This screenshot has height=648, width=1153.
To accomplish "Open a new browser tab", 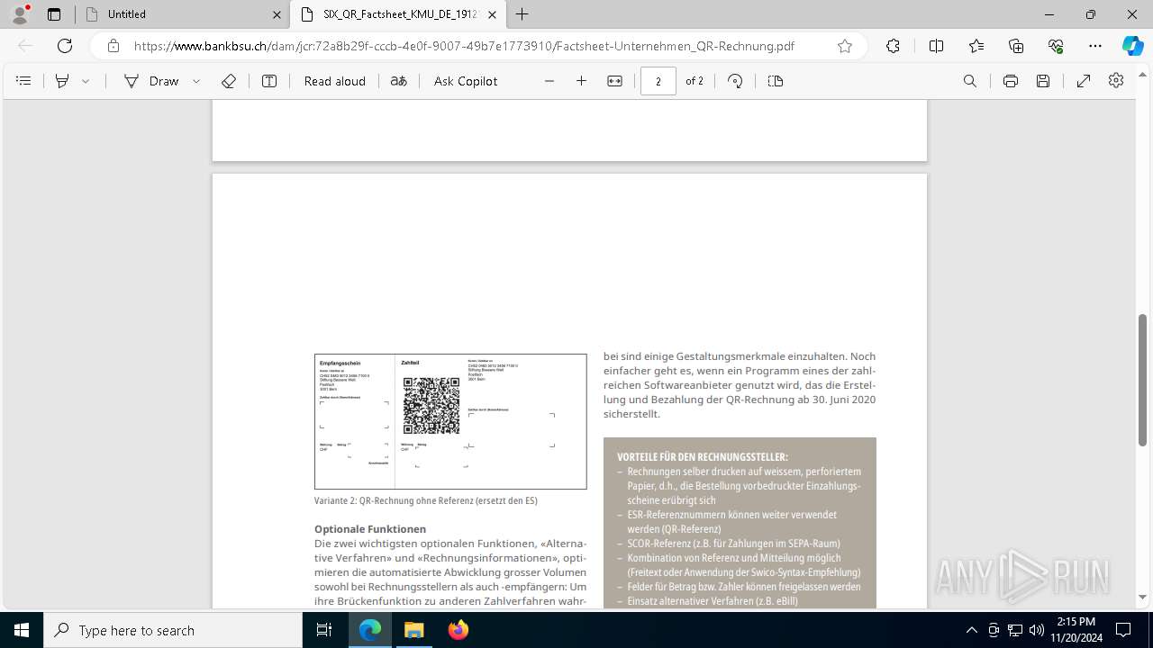I will (522, 14).
